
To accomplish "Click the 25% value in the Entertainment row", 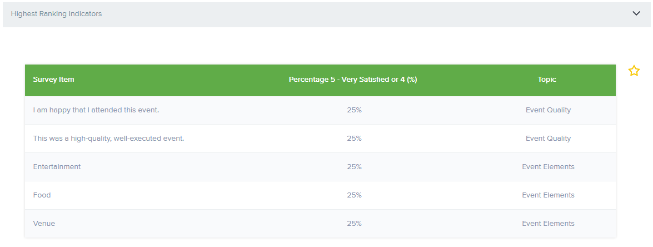I will click(x=354, y=167).
